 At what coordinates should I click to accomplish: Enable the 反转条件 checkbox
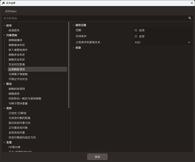click(x=136, y=36)
